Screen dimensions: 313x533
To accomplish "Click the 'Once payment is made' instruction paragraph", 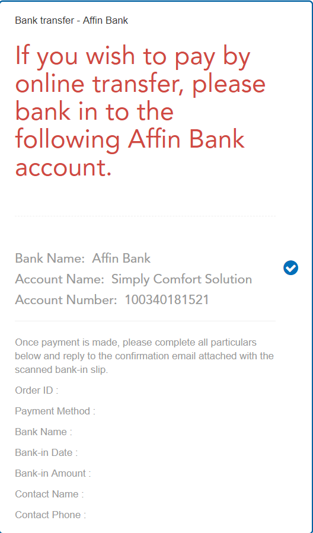I will pos(145,356).
